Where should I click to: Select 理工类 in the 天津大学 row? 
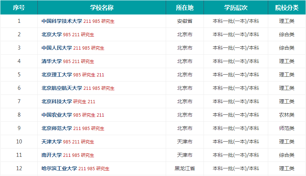click(287, 142)
